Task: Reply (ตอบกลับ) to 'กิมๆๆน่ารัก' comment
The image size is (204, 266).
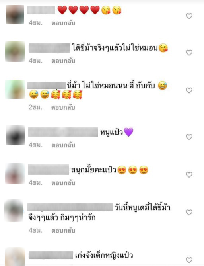Action: point(63,231)
